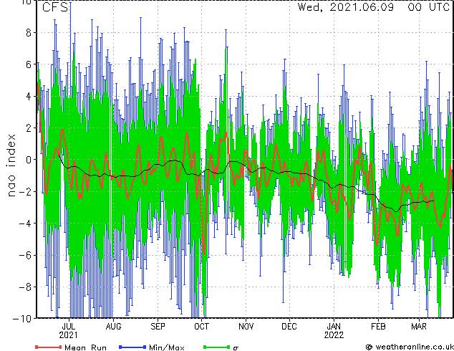Click the y-axis value 4
This screenshot has height=351, width=454.
29,96
